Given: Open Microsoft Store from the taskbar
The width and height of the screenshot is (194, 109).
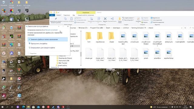Looking at the screenshot, I should 33,107.
